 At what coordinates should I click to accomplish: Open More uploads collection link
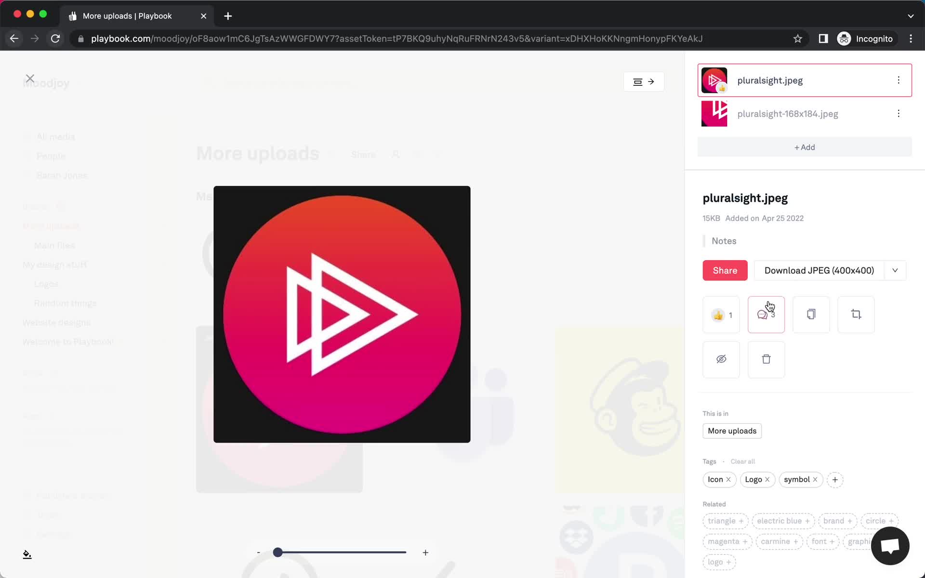pos(732,431)
